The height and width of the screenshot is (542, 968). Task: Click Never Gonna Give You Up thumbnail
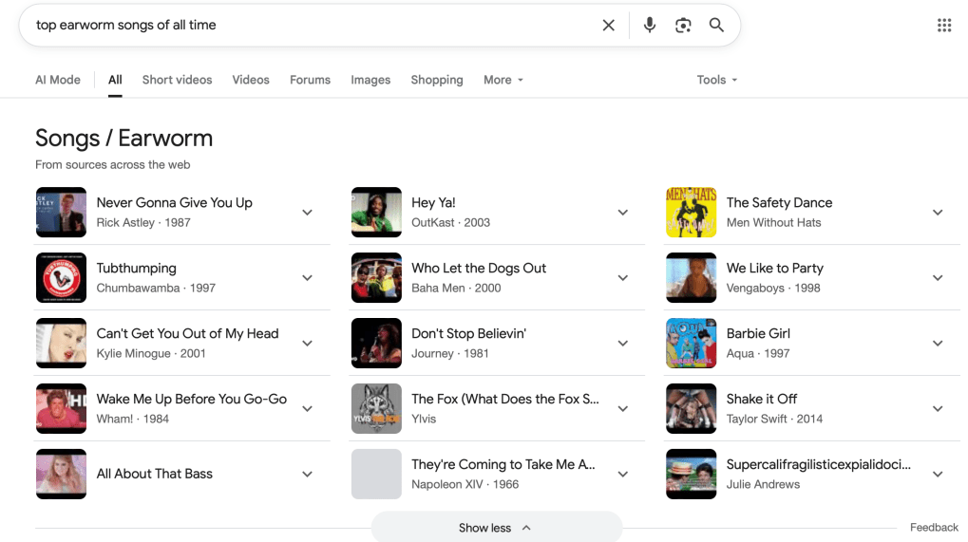point(61,212)
